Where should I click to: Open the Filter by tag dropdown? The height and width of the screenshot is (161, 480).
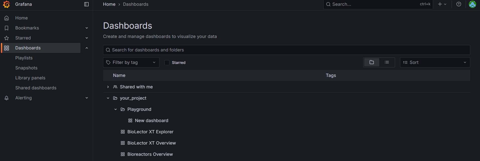pyautogui.click(x=131, y=62)
